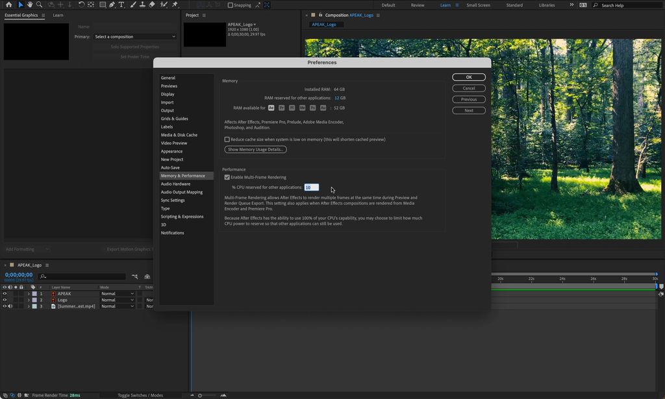The image size is (665, 399).
Task: Hide the Logo layer visibility eye
Action: (x=3, y=300)
